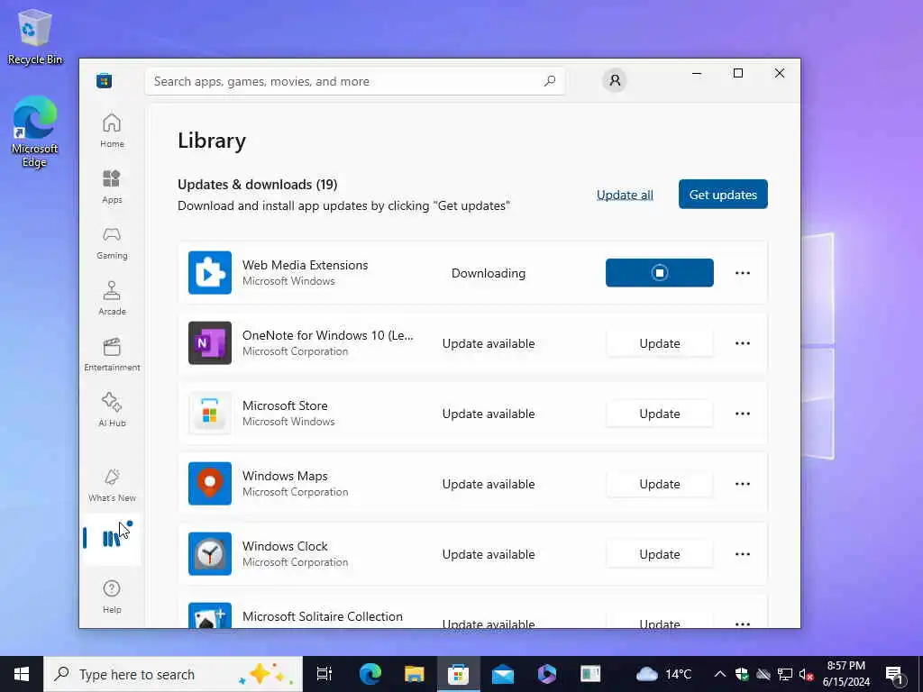Image resolution: width=923 pixels, height=692 pixels.
Task: Open the taskbar clock showing 8:57 PM
Action: pos(845,674)
